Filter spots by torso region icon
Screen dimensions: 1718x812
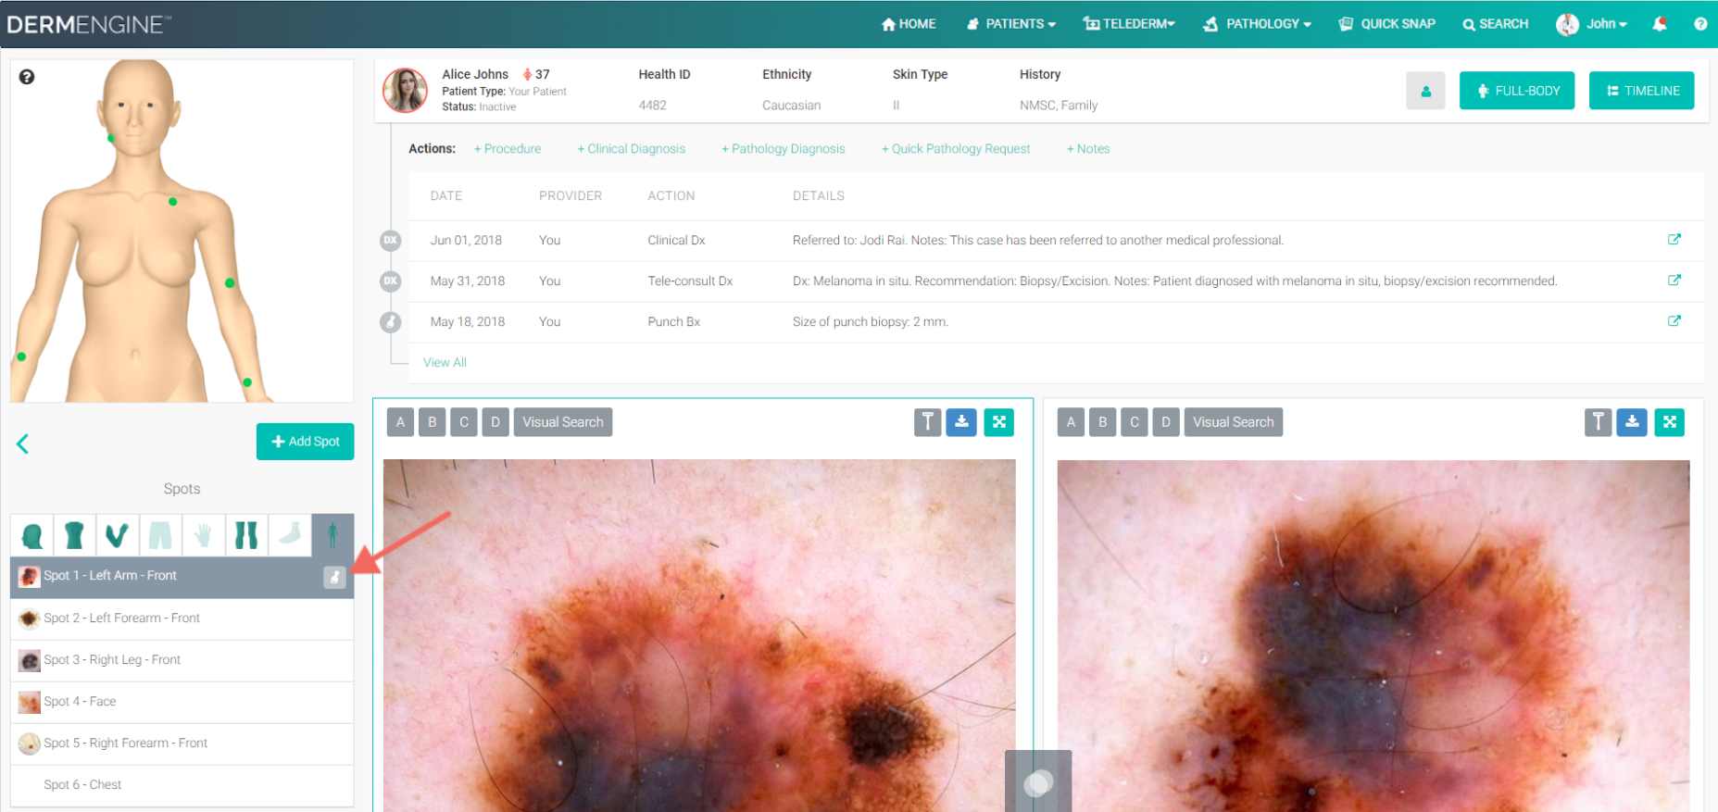[x=74, y=535]
